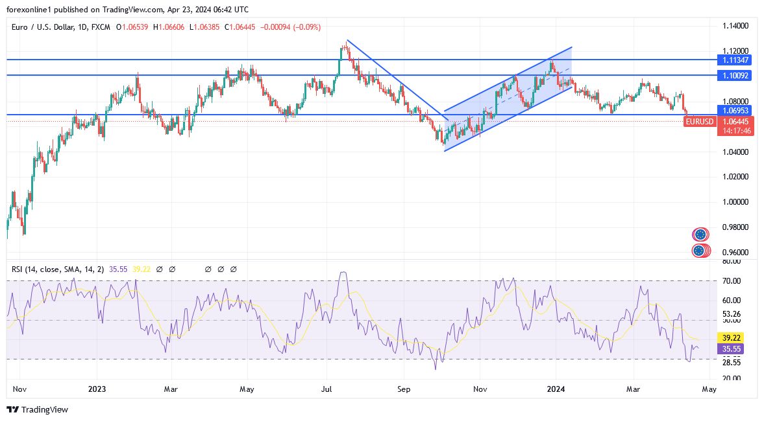Select the May label on the time axis

click(708, 389)
